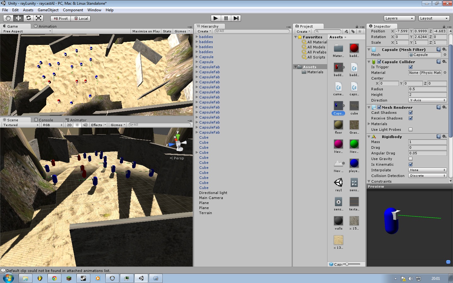Enable the Use Light Probes checkbox

pos(411,130)
